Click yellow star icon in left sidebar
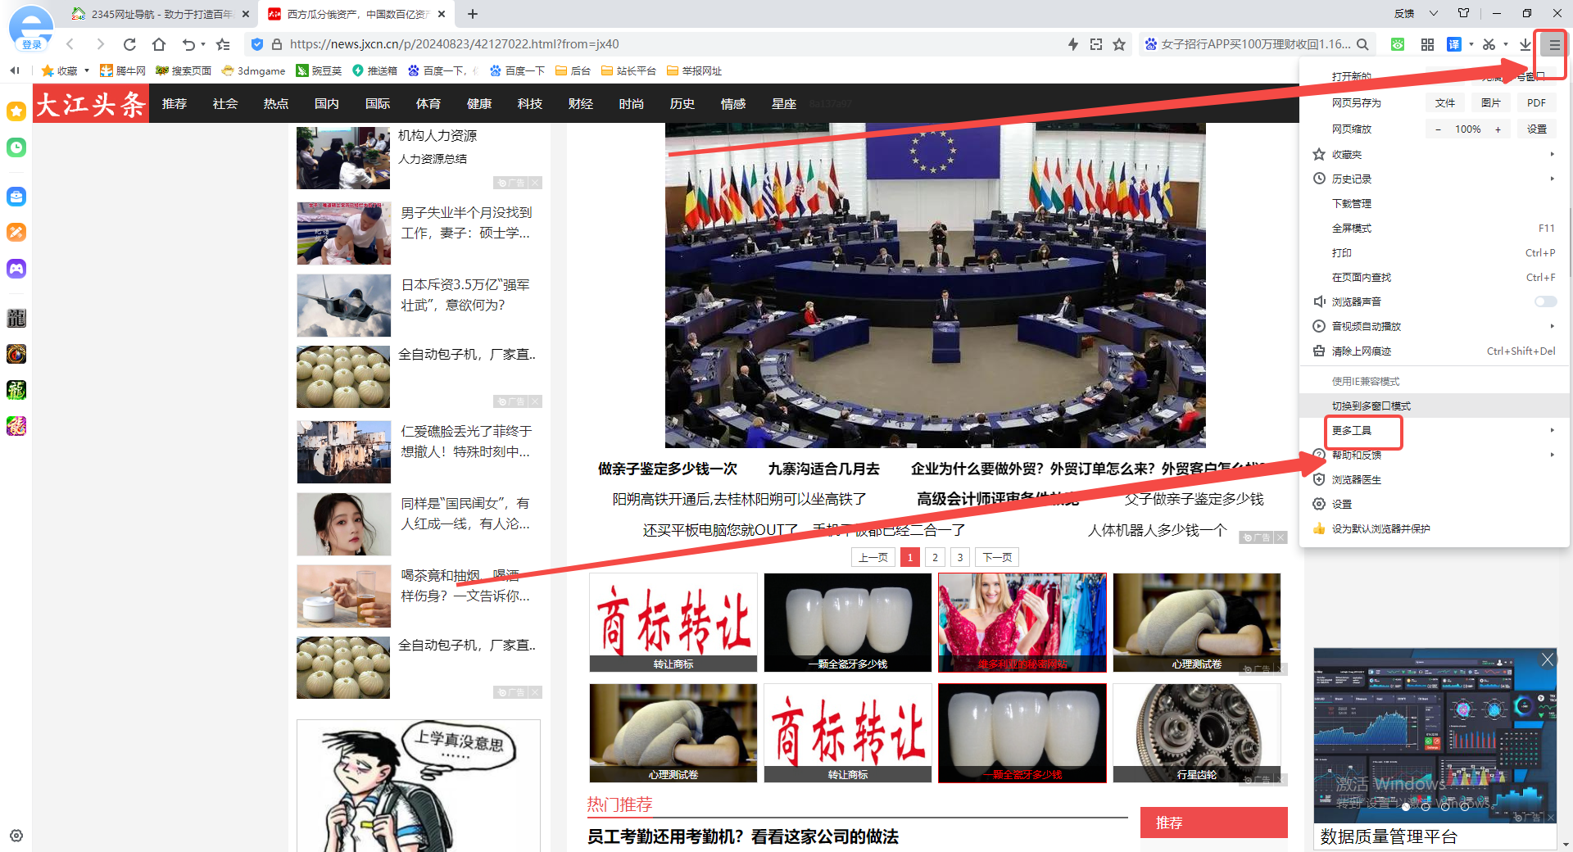Image resolution: width=1573 pixels, height=852 pixels. pyautogui.click(x=16, y=111)
